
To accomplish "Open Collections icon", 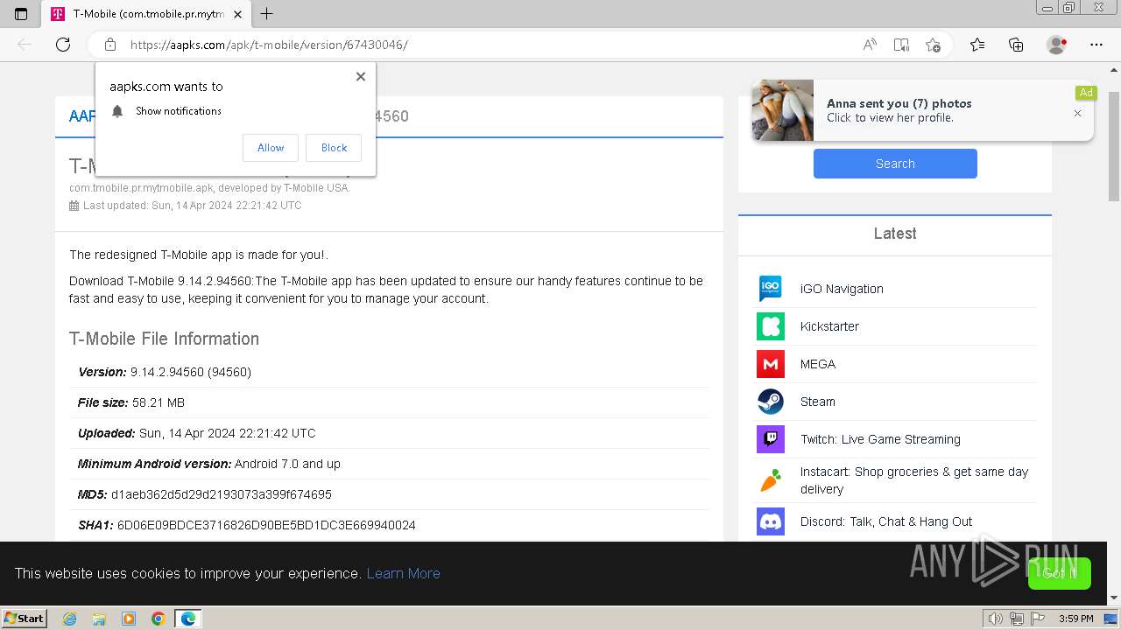I will click(x=1016, y=45).
